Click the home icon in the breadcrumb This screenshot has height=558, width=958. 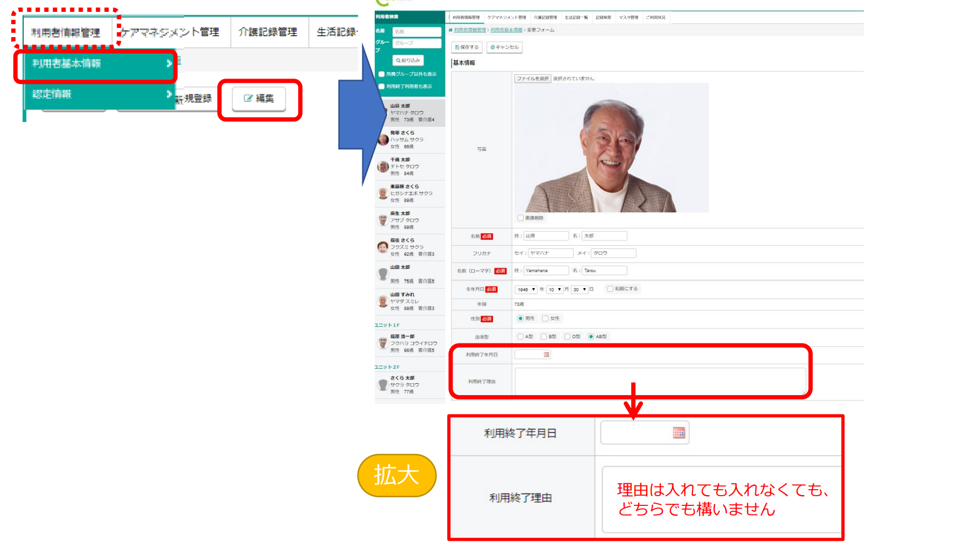[x=451, y=30]
